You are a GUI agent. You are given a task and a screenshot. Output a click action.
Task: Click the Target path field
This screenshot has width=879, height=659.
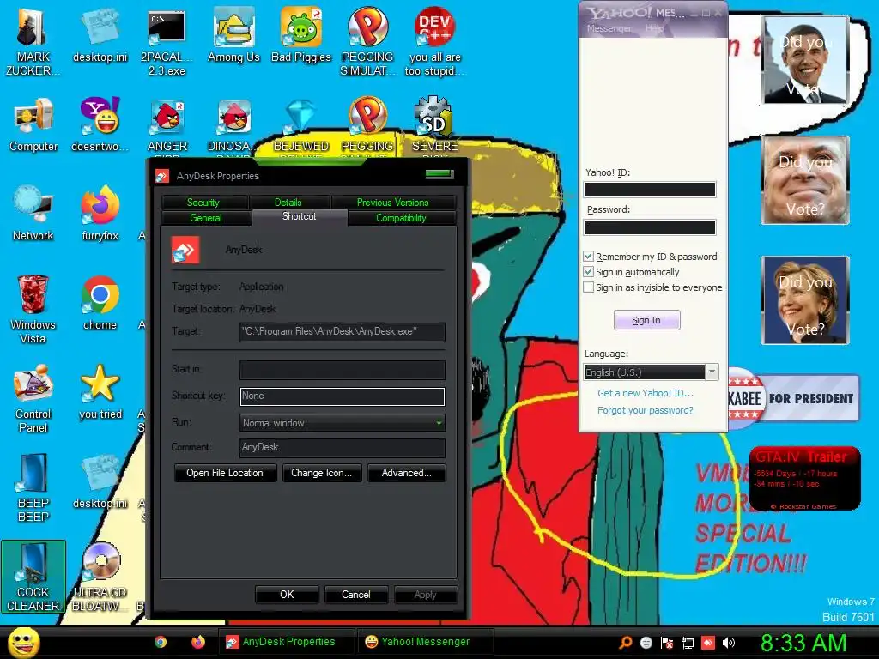(342, 332)
